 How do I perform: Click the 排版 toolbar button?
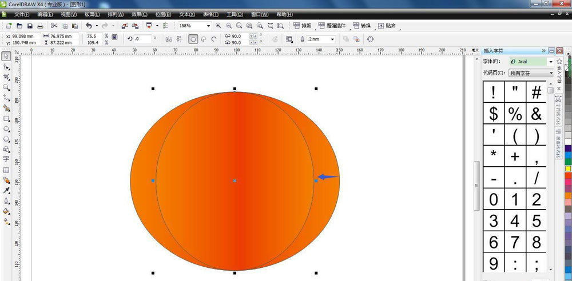(303, 26)
